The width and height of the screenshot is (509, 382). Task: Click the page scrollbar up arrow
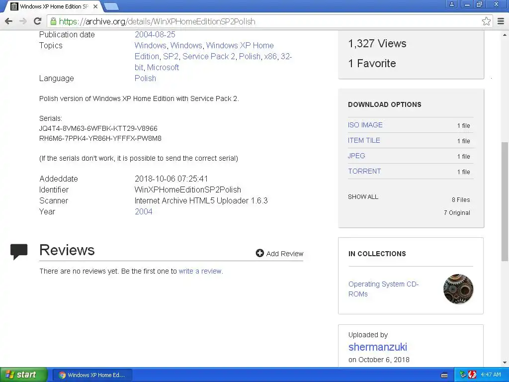505,34
